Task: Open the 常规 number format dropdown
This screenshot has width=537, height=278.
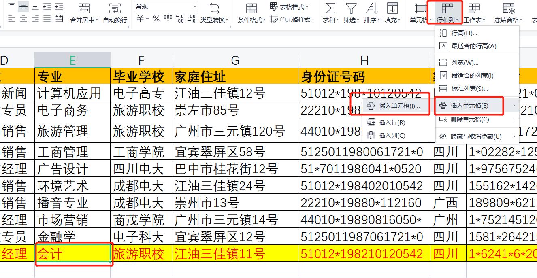Action: (x=194, y=6)
